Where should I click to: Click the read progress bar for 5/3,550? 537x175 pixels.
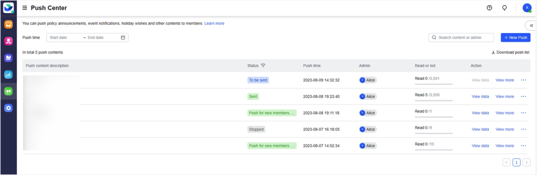(x=434, y=101)
